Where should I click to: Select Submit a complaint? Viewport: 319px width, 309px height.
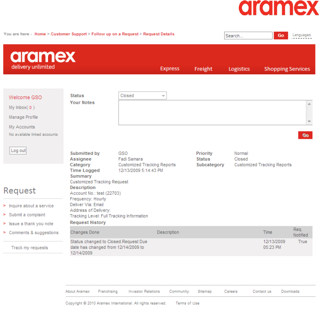click(x=27, y=215)
